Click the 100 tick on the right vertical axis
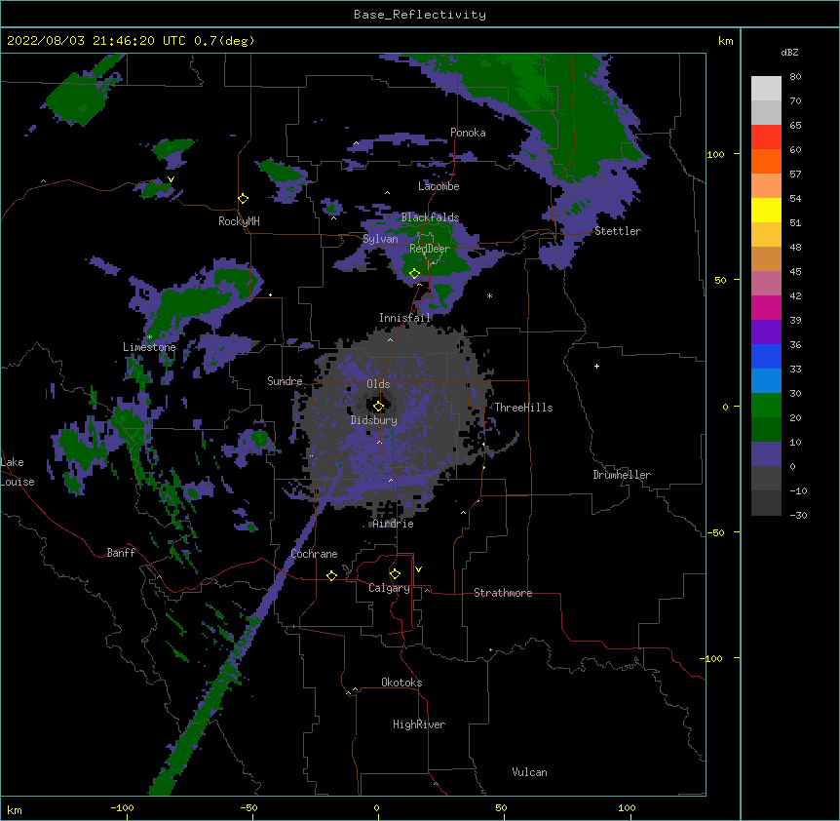Image resolution: width=840 pixels, height=821 pixels. (715, 154)
